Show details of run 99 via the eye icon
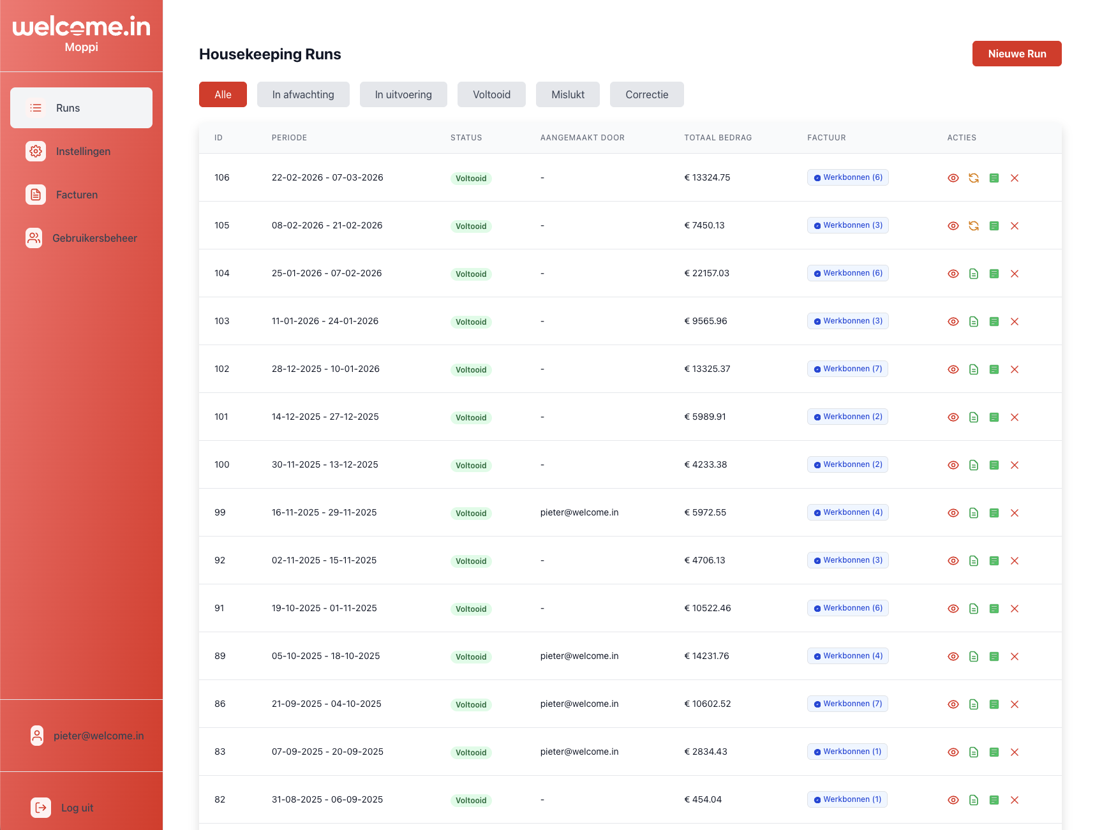This screenshot has width=1095, height=830. (x=953, y=512)
